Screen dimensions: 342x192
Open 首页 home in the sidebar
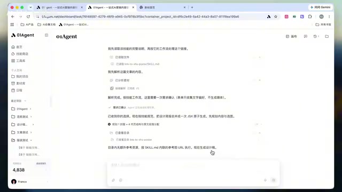(x=17, y=47)
